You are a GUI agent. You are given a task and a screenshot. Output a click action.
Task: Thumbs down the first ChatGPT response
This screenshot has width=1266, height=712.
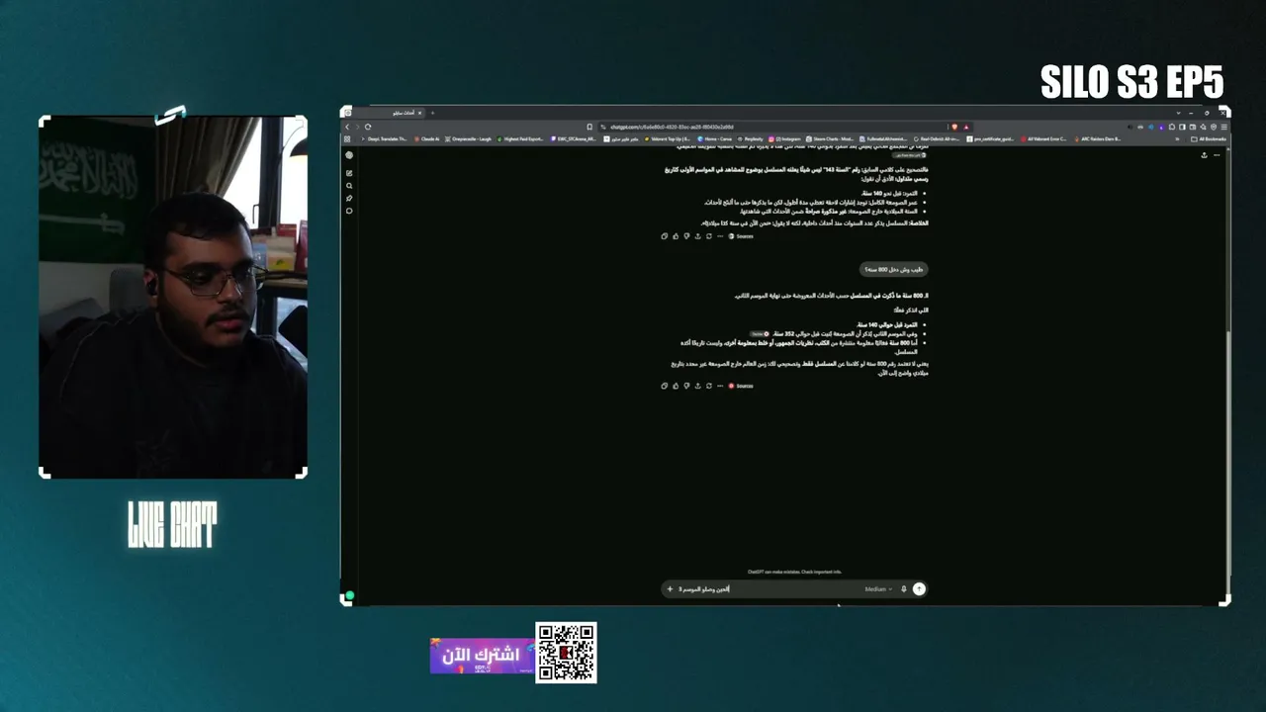(686, 236)
